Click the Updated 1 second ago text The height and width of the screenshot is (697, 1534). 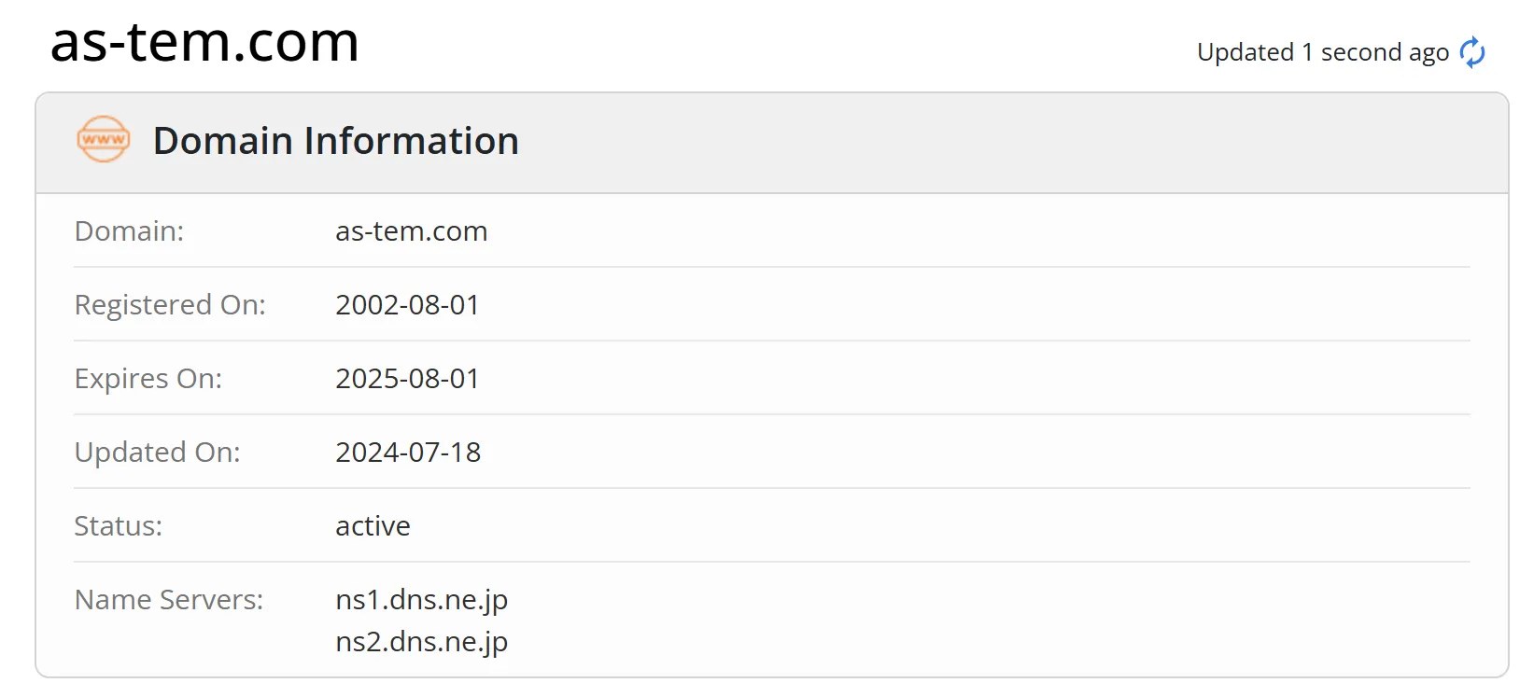pyautogui.click(x=1323, y=52)
